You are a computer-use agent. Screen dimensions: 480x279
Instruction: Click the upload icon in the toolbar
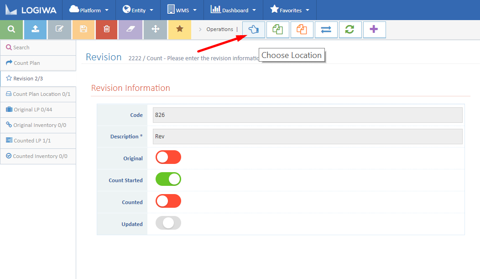(36, 29)
